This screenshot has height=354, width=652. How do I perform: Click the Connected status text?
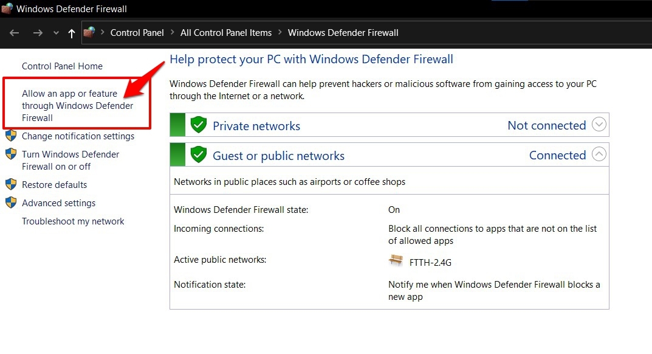coord(558,155)
